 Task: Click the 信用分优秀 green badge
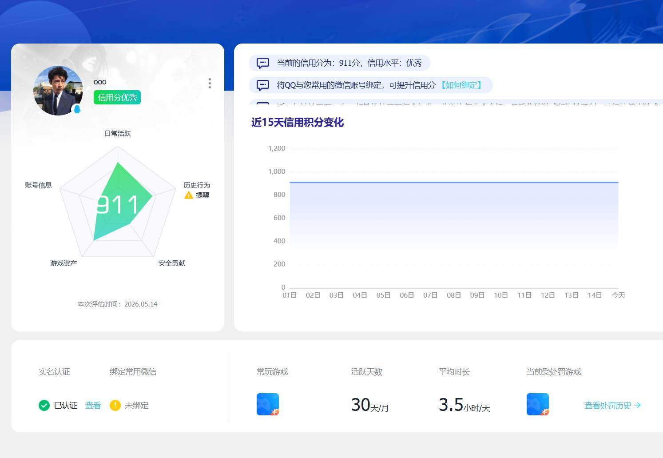[x=117, y=97]
